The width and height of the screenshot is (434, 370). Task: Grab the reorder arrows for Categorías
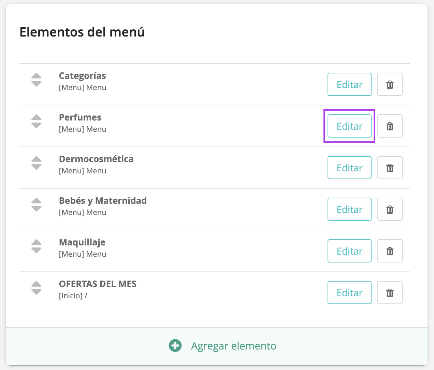tap(36, 80)
